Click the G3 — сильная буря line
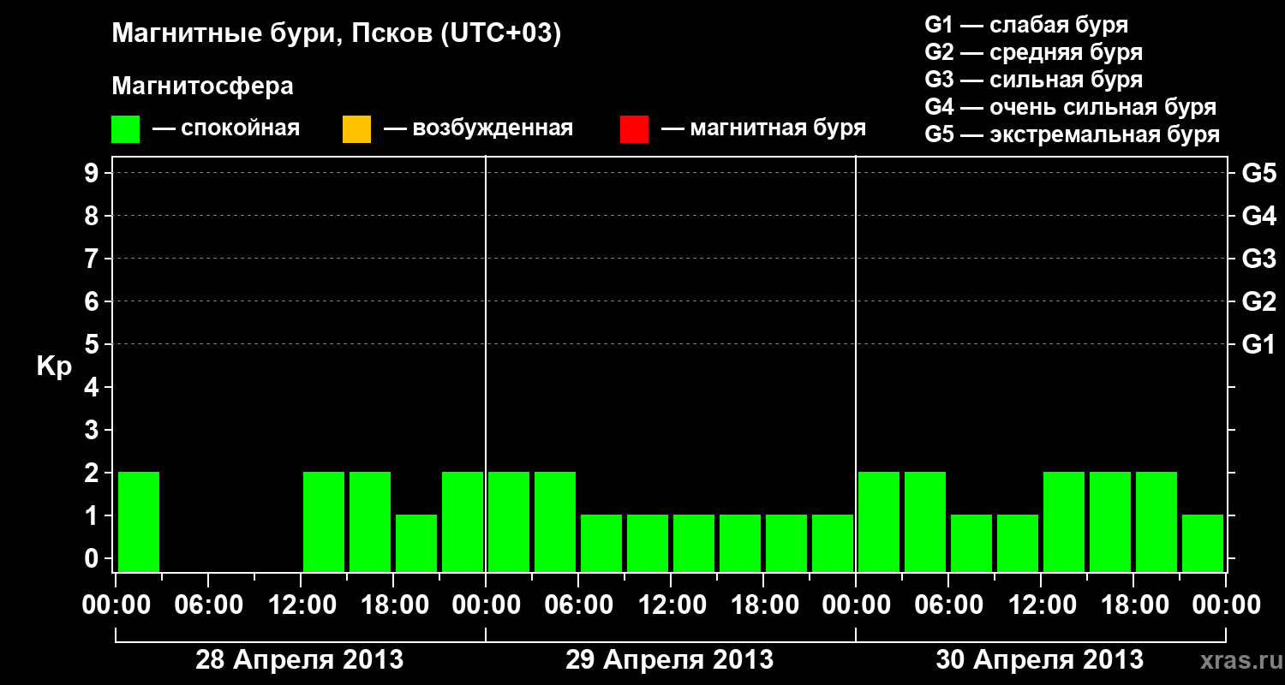This screenshot has width=1285, height=685. [1034, 80]
